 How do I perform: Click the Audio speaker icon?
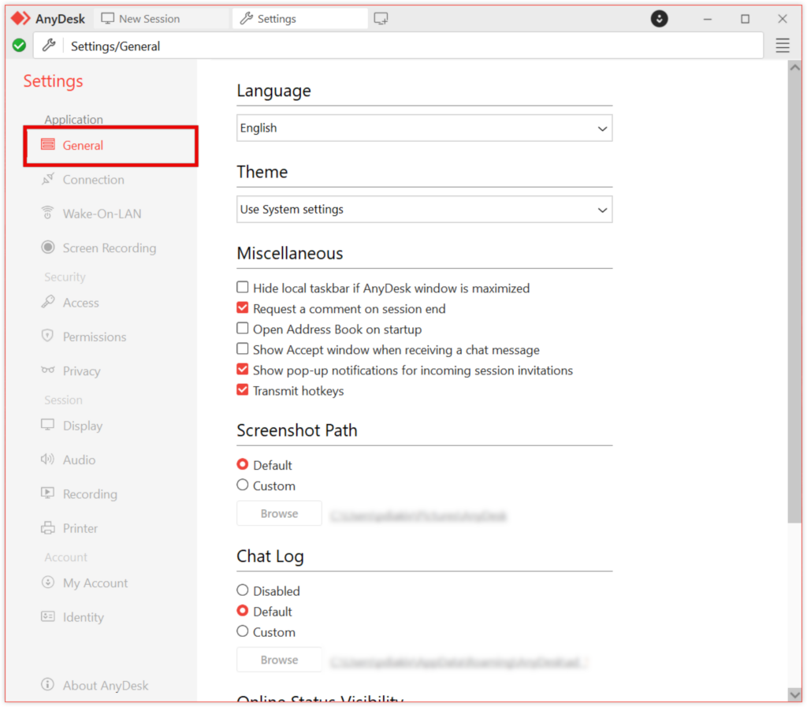point(48,460)
